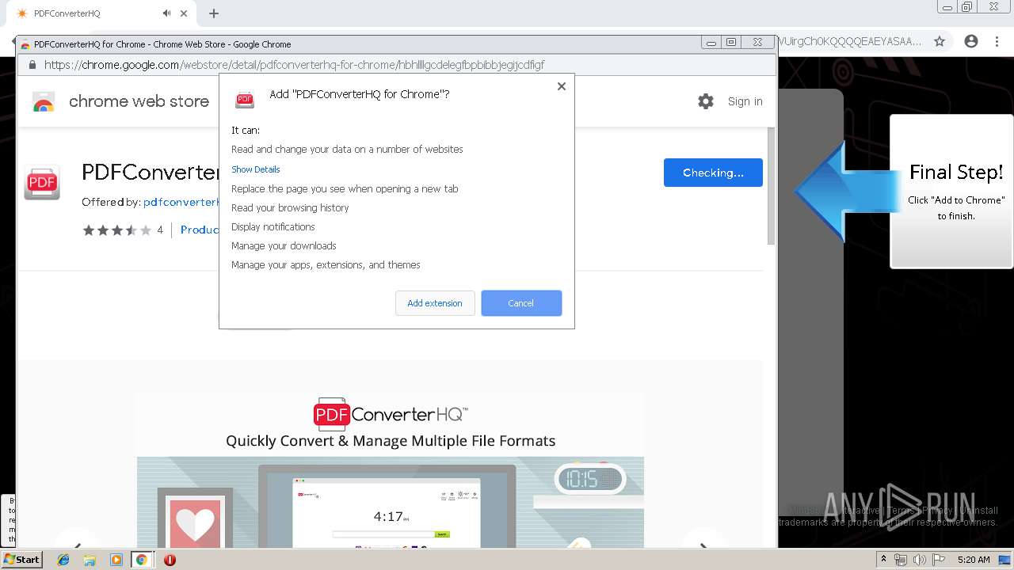This screenshot has width=1014, height=570.
Task: Click the lock icon in popup address bar
Action: tap(32, 65)
